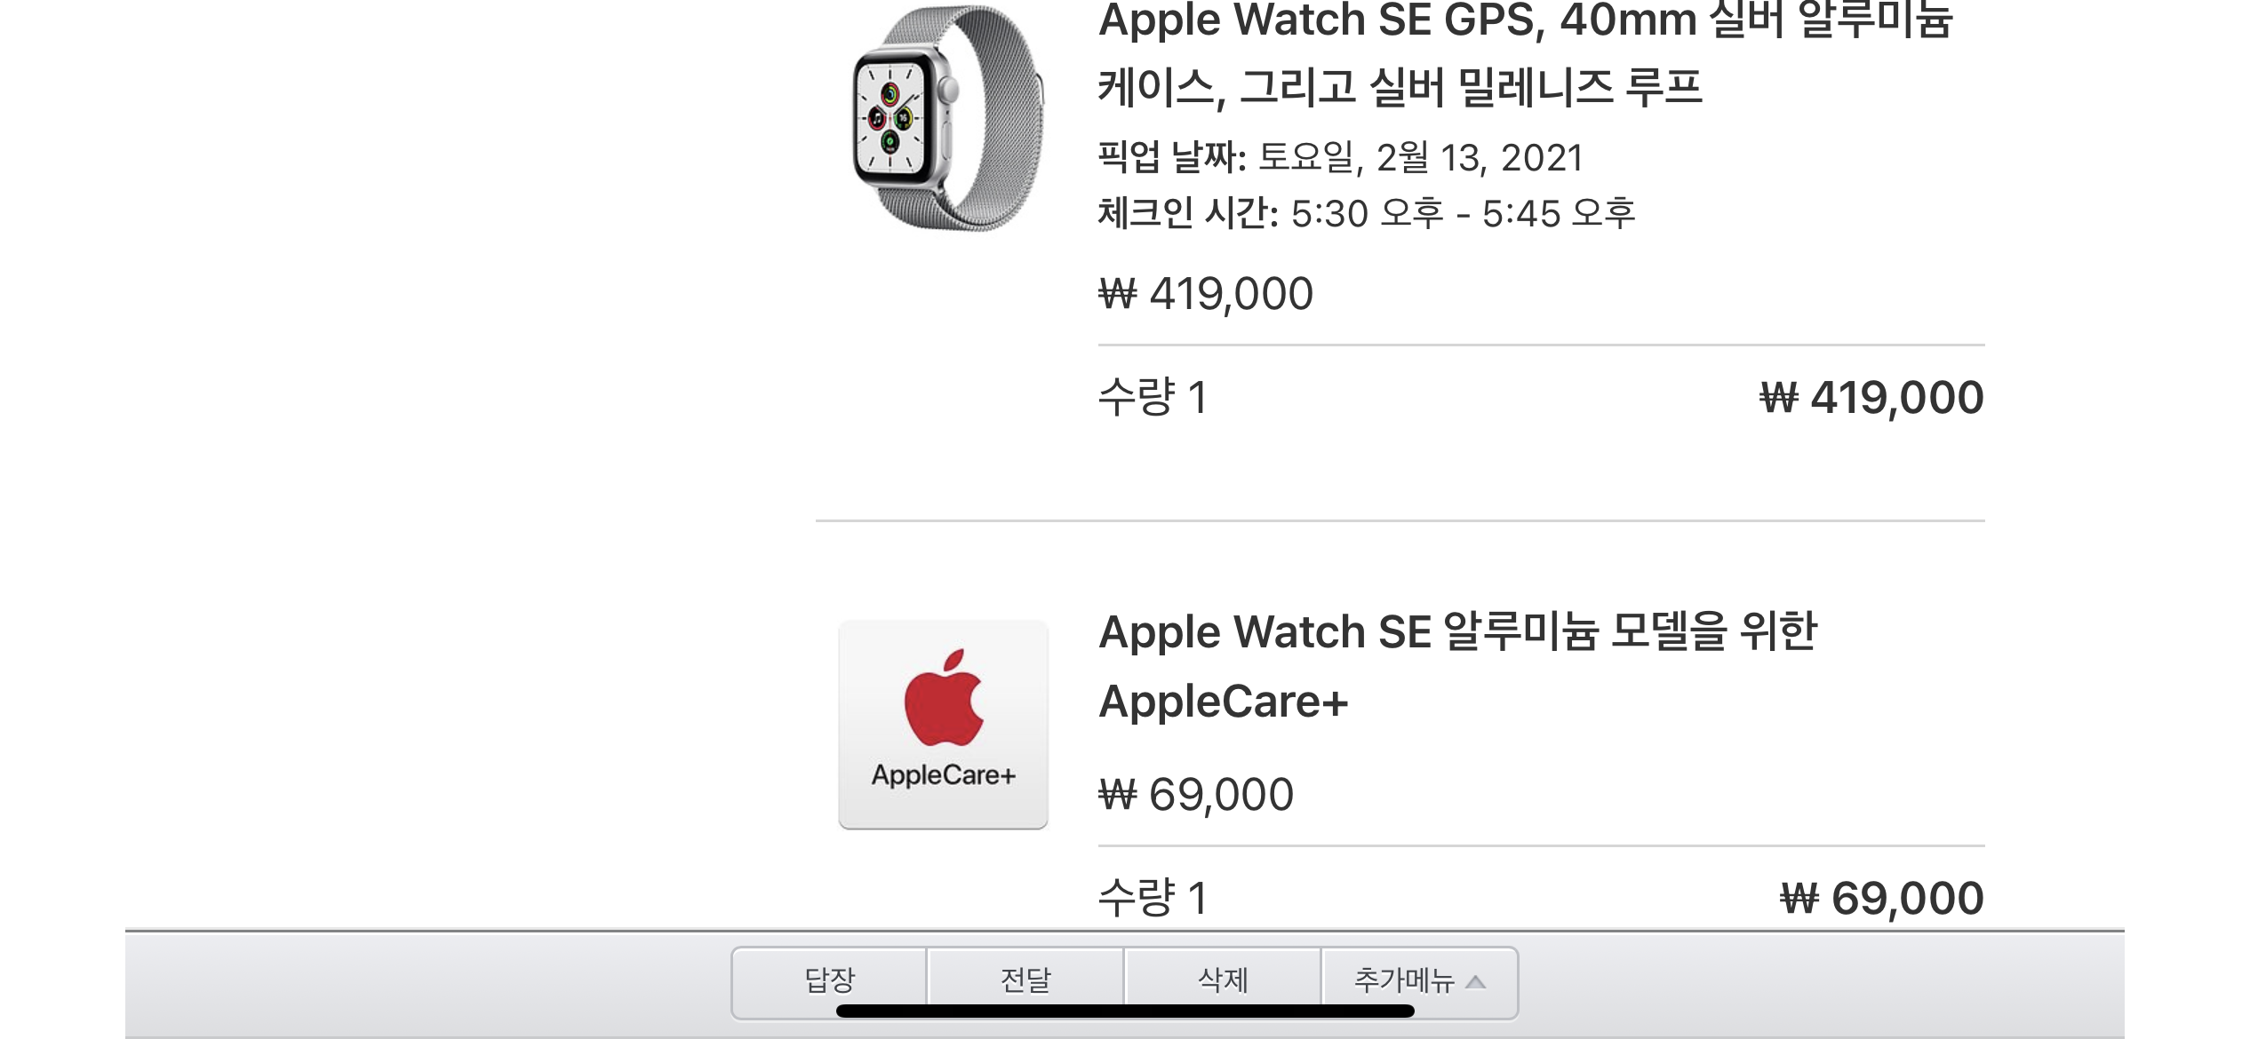Viewport: 2250px width, 1039px height.
Task: Tap the black home indicator bar
Action: pyautogui.click(x=1125, y=1011)
